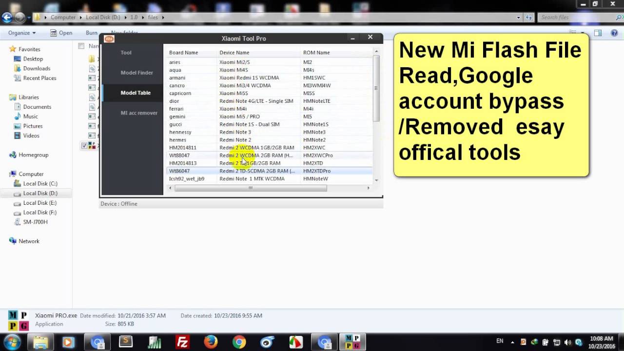Viewport: 624px width, 351px height.
Task: Click 'Xiaomi Mi5 / PRO' device cell
Action: click(x=239, y=117)
